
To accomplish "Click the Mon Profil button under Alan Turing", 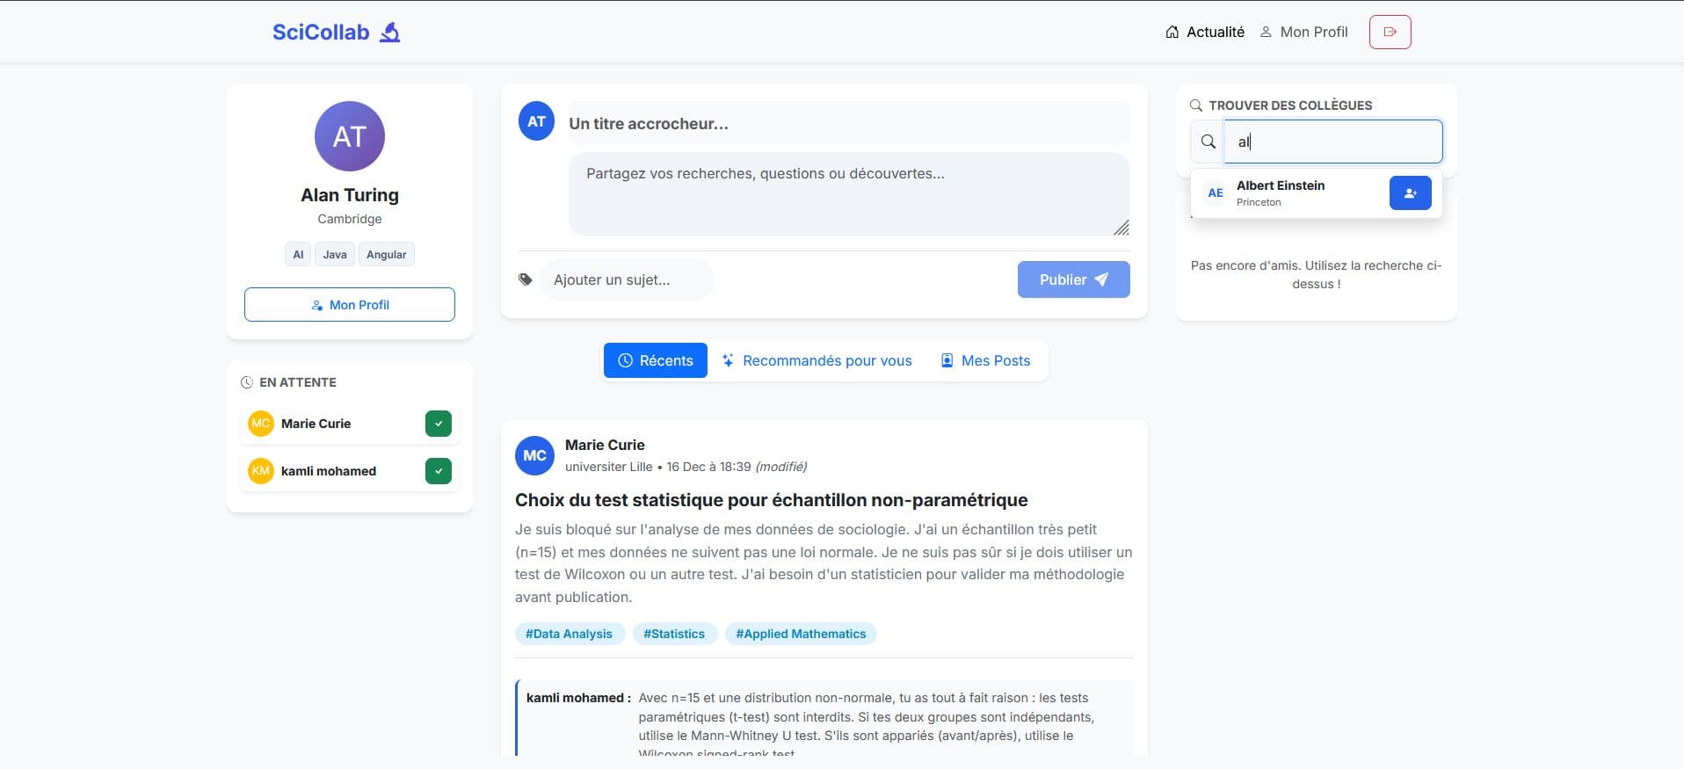I will click(x=350, y=304).
